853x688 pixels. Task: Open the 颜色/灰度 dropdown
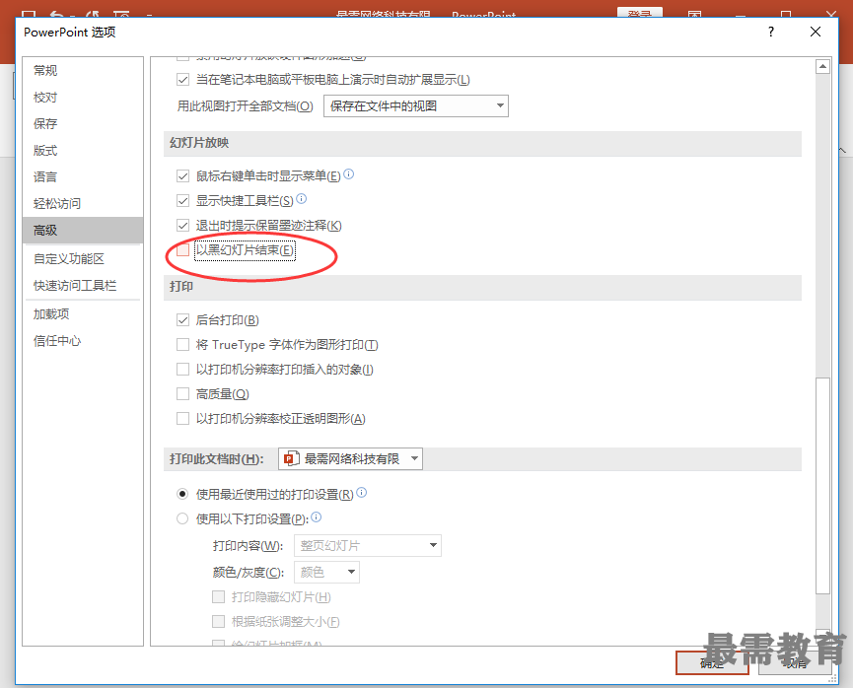click(327, 572)
